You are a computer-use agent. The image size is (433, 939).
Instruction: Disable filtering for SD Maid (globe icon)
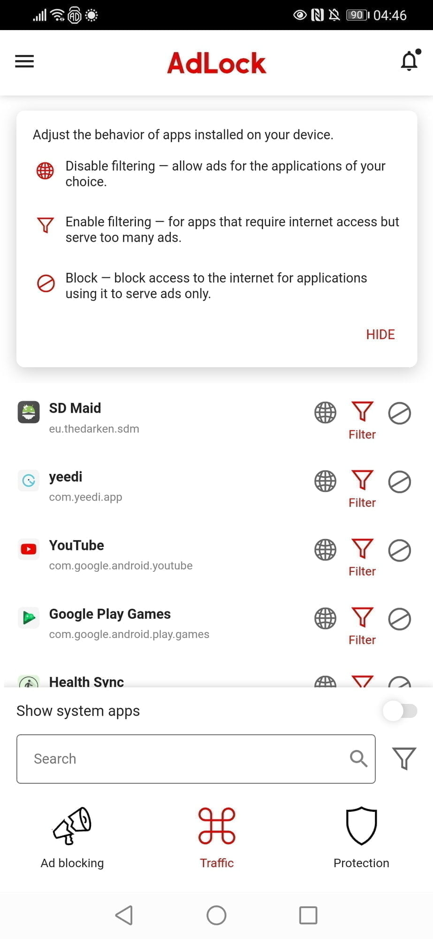(325, 413)
